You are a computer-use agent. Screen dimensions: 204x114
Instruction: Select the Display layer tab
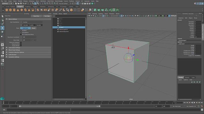pyautogui.click(x=181, y=77)
